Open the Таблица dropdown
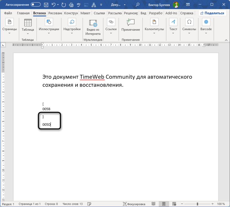Image resolution: width=230 pixels, height=207 pixels. pyautogui.click(x=28, y=27)
